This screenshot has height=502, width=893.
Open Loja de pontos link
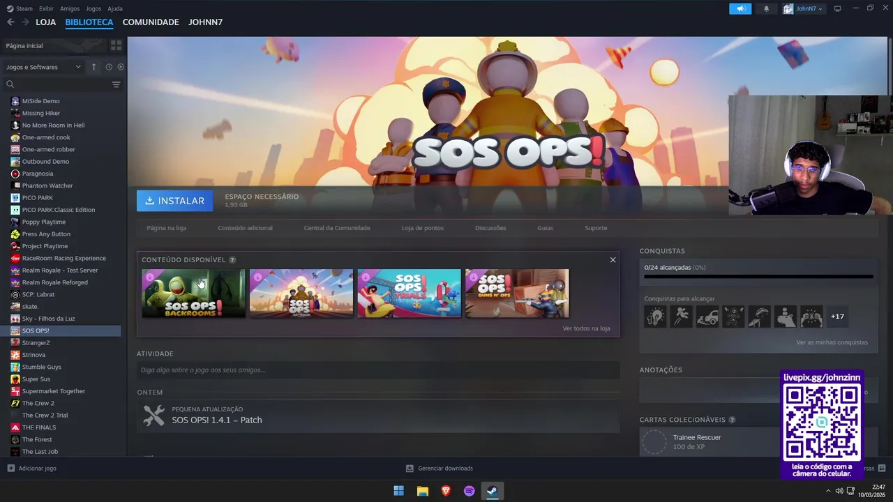(x=422, y=228)
